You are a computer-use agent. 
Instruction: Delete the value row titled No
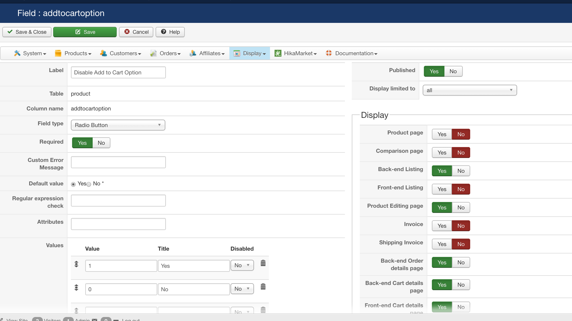point(263,286)
